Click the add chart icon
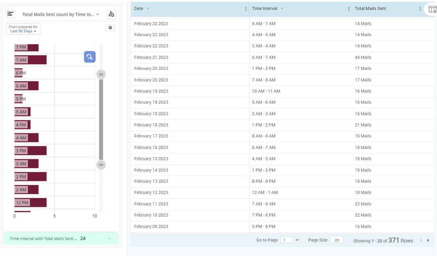The height and width of the screenshot is (256, 437). 111,14
